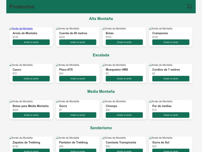Click broken image in Cuerda de 60 metros card
Image resolution: width=202 pixels, height=152 pixels.
click(67, 29)
